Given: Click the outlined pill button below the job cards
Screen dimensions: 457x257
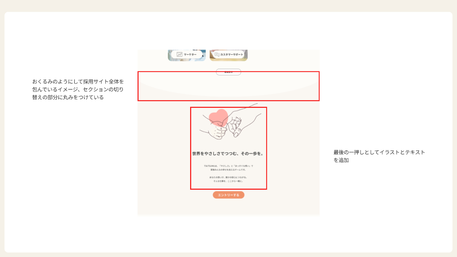Looking at the screenshot, I should coord(228,72).
